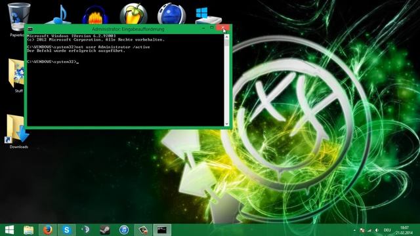Open the Stuff folder on desktop
Screen dimensions: 420x236
tap(16, 76)
